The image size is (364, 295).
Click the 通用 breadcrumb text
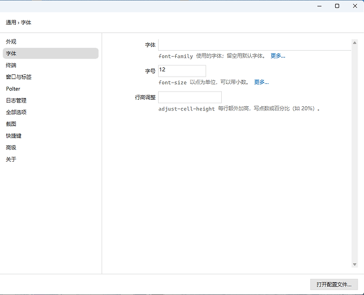click(11, 22)
